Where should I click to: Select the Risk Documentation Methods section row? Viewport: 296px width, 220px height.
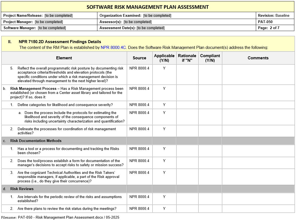click(36, 141)
